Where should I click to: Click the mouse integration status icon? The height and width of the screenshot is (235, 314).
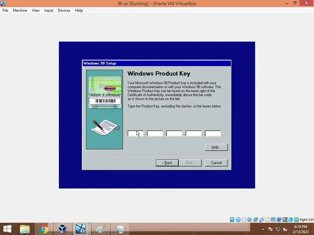pos(291,220)
